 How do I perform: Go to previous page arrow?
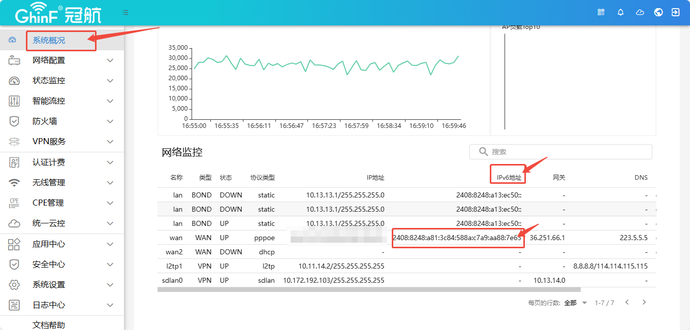[627, 302]
